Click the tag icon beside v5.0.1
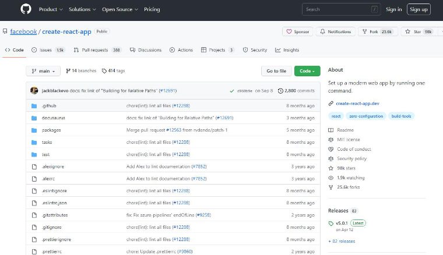 pos(331,224)
